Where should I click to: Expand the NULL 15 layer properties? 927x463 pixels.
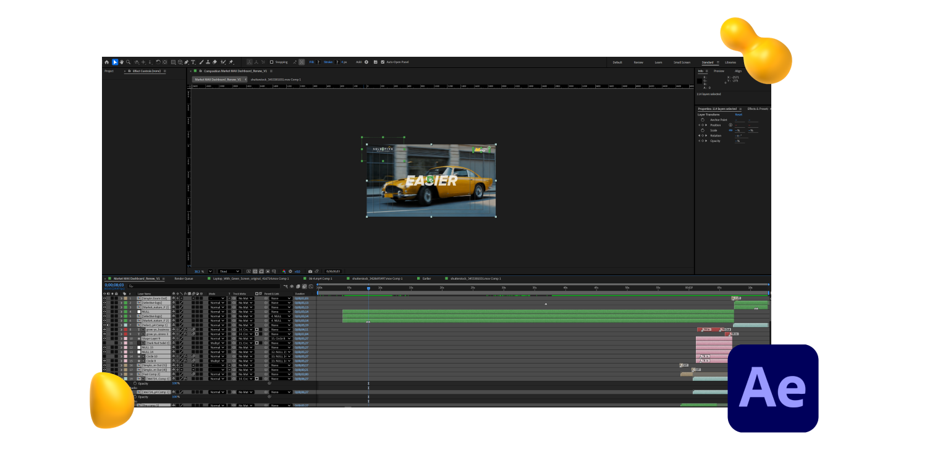click(x=122, y=348)
